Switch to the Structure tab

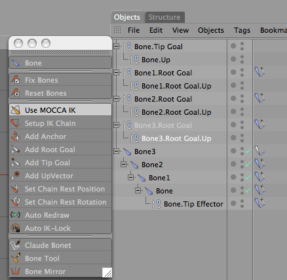(x=164, y=17)
